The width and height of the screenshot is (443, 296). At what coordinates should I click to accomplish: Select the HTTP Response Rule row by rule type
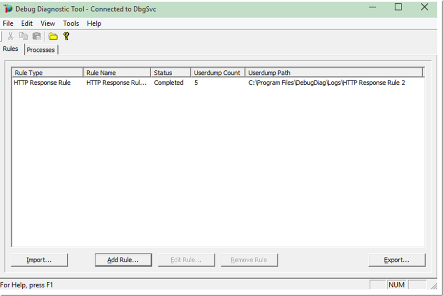click(x=42, y=83)
